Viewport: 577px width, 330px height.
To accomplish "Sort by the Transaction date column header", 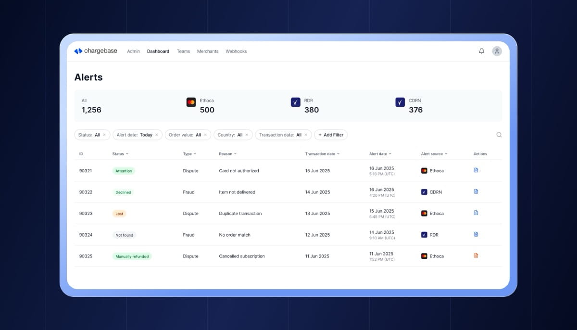I will [x=322, y=154].
